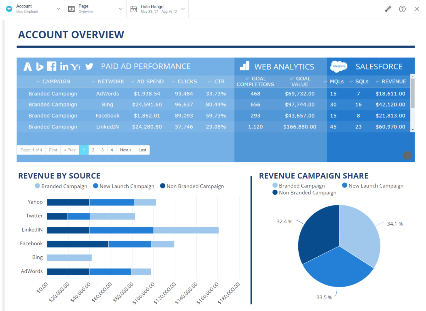Jump to the Last page of the table
The height and width of the screenshot is (311, 426).
point(142,150)
